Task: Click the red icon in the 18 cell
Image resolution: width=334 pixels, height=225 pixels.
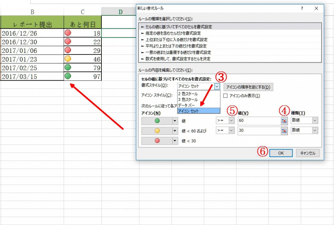Action: click(68, 33)
